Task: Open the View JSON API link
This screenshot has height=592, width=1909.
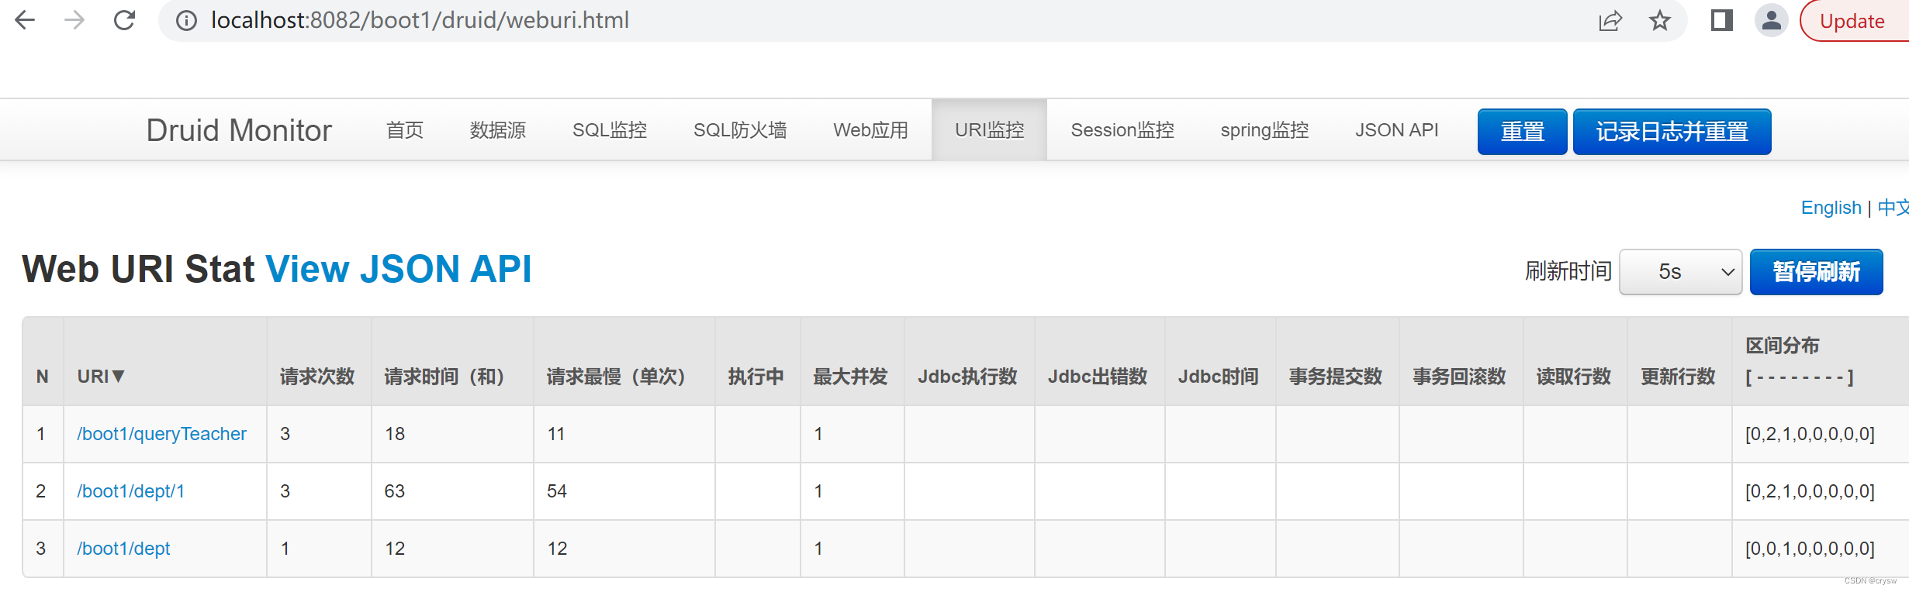Action: pyautogui.click(x=399, y=269)
